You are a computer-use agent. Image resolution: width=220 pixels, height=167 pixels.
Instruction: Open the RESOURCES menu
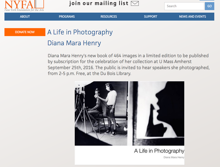point(109,17)
